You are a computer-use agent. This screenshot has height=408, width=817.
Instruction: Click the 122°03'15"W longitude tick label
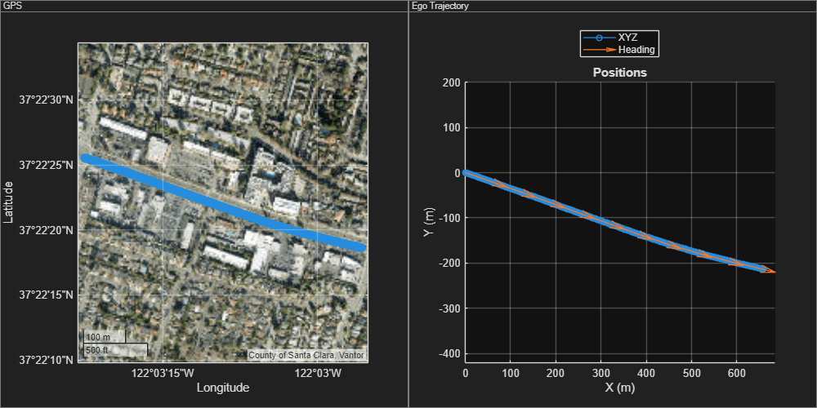(x=163, y=373)
